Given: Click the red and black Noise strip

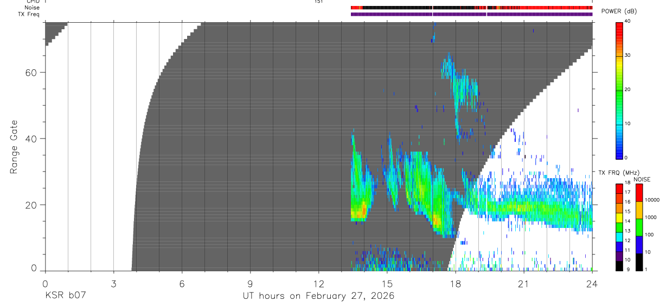Looking at the screenshot, I should (471, 8).
